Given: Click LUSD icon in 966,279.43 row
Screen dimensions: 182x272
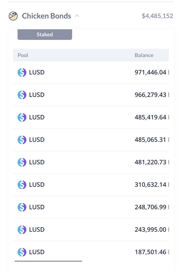Looking at the screenshot, I should click(22, 95).
